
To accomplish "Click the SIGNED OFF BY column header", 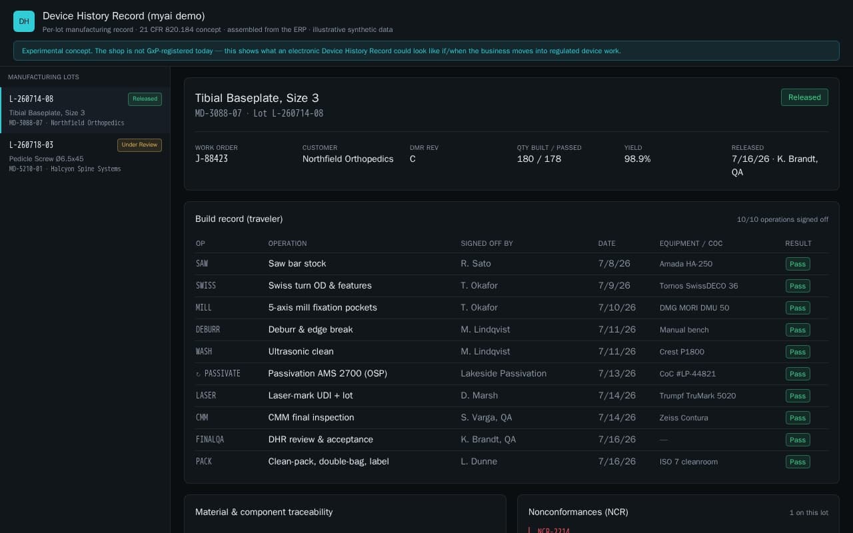I will point(486,243).
